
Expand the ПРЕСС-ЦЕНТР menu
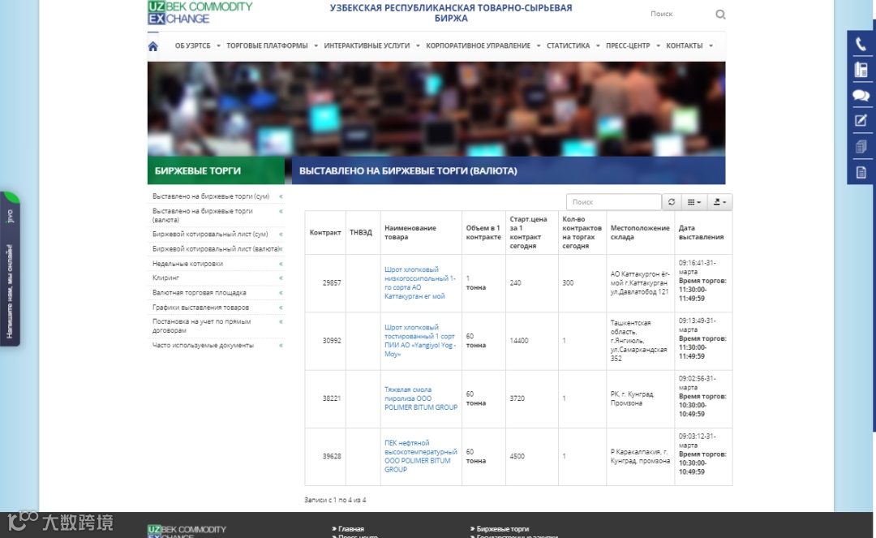[628, 45]
